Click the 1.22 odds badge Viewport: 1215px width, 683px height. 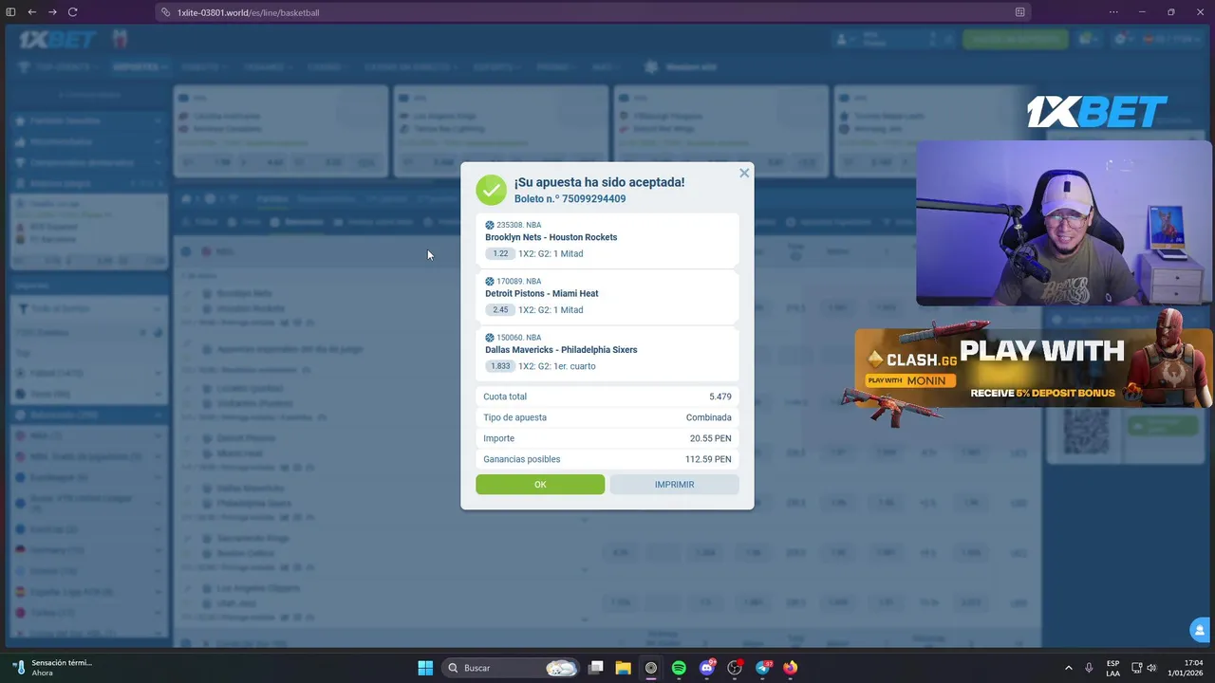pyautogui.click(x=500, y=254)
